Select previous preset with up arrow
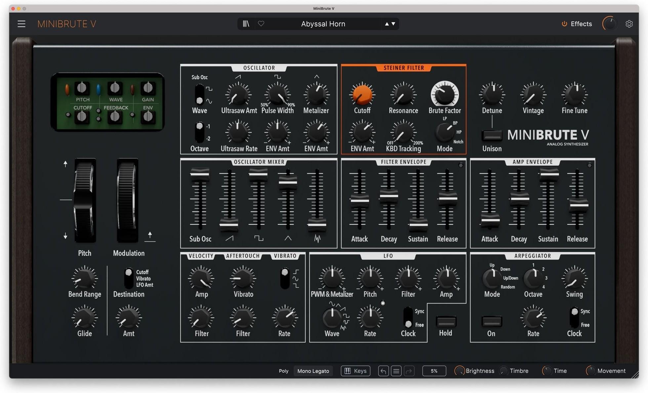648x393 pixels. coord(387,24)
